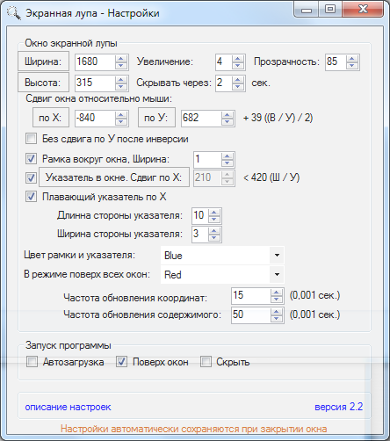The height and width of the screenshot is (441, 390).
Task: Decrease Прозрачность value with down arrow
Action: point(351,65)
